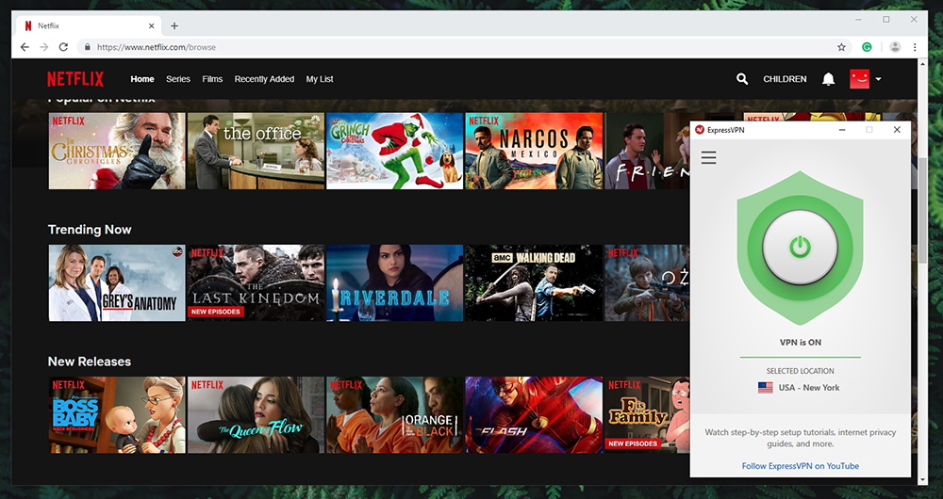The height and width of the screenshot is (499, 943).
Task: Open F is for Family thumbnail
Action: 647,415
